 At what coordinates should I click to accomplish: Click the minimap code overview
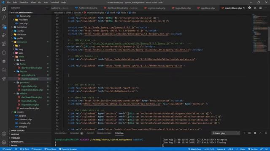(x=260, y=34)
